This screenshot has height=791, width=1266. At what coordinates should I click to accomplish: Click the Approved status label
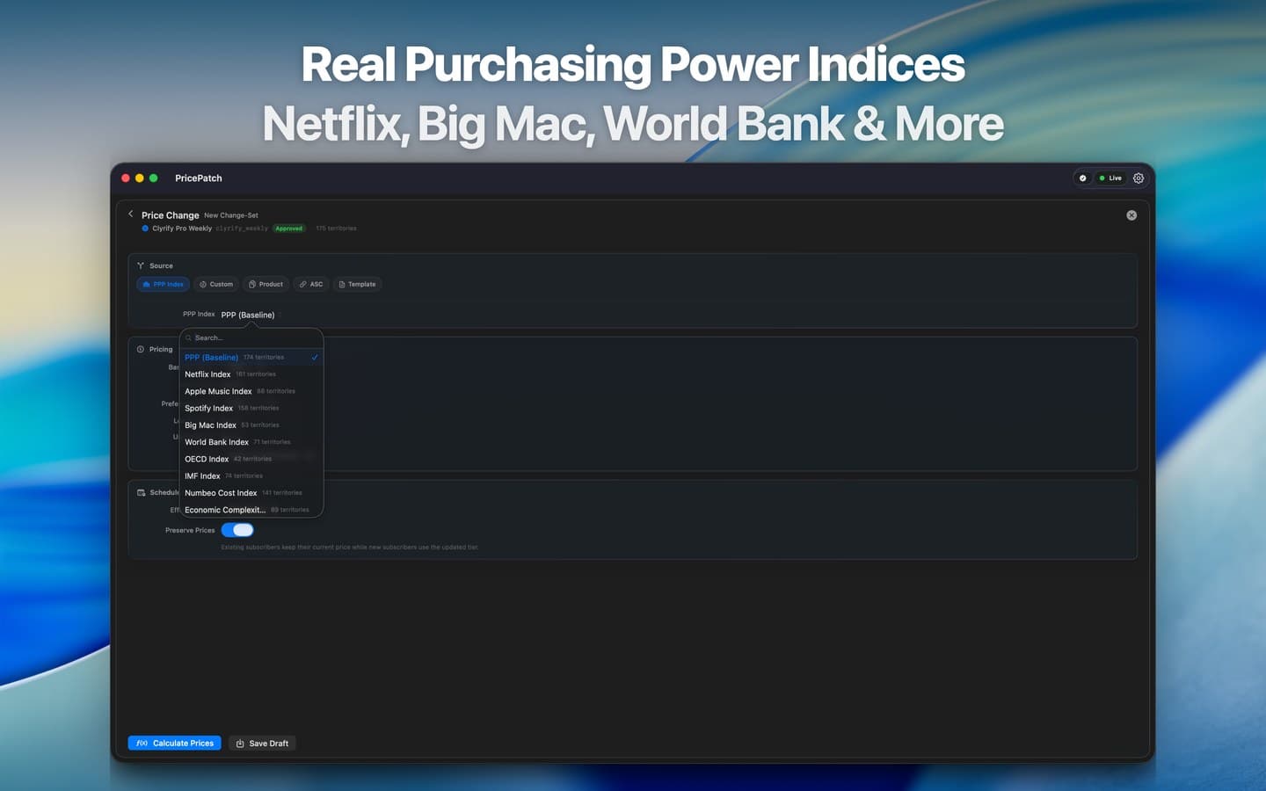288,228
